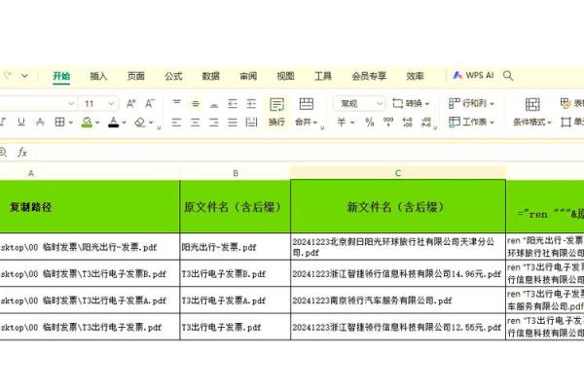Screen dimensions: 584x389
Task: Apply the font color
Action: [114, 123]
